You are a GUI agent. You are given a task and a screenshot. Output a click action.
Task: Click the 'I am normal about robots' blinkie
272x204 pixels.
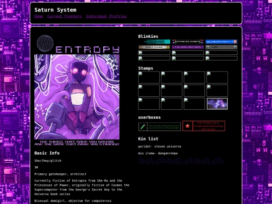(x=188, y=47)
